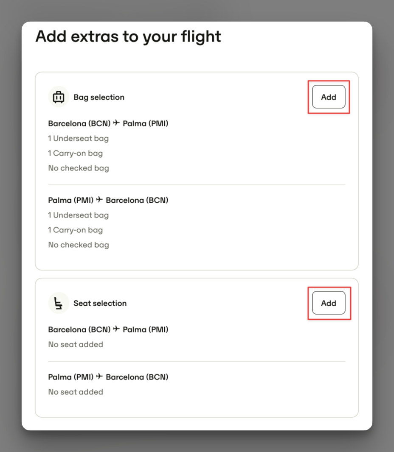The height and width of the screenshot is (452, 394).
Task: Select the Bag selection heading
Action: (x=99, y=97)
